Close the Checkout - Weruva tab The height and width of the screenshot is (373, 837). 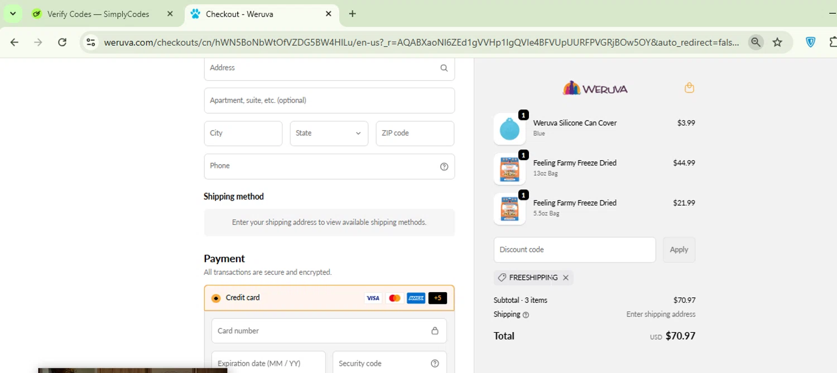click(x=329, y=14)
